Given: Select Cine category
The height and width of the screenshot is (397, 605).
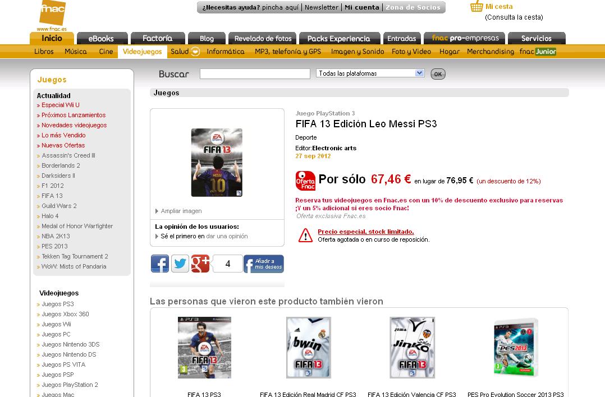Looking at the screenshot, I should [x=106, y=52].
